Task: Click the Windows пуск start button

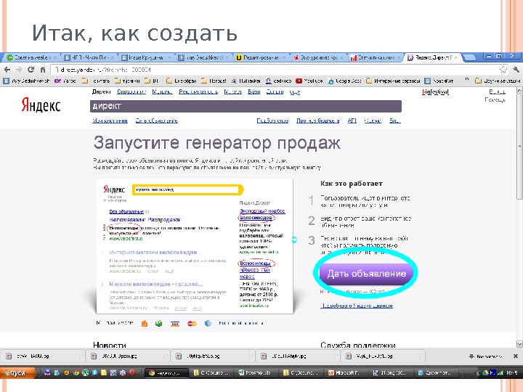Action: (17, 373)
